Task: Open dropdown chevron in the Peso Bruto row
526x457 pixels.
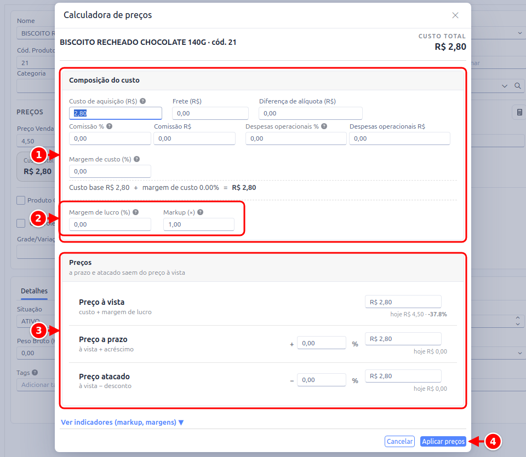Action: [519, 353]
